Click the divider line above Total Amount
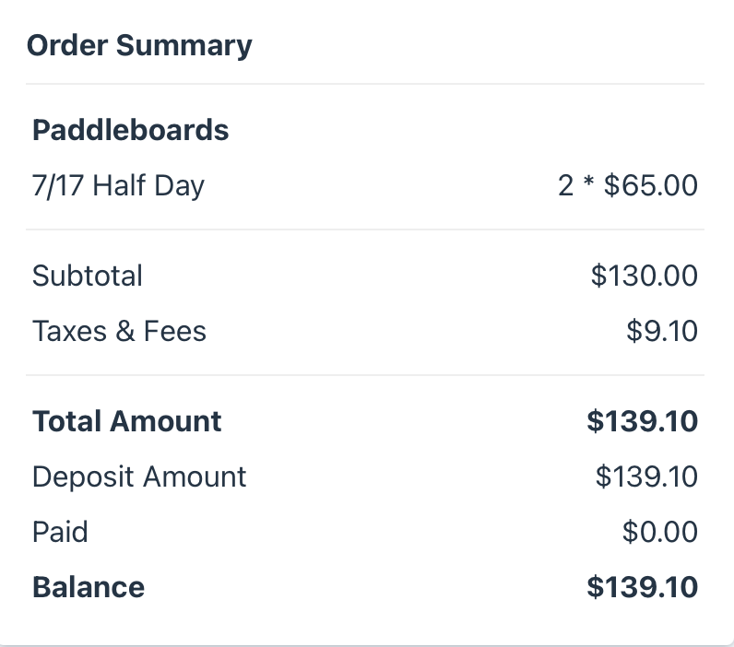 click(365, 375)
